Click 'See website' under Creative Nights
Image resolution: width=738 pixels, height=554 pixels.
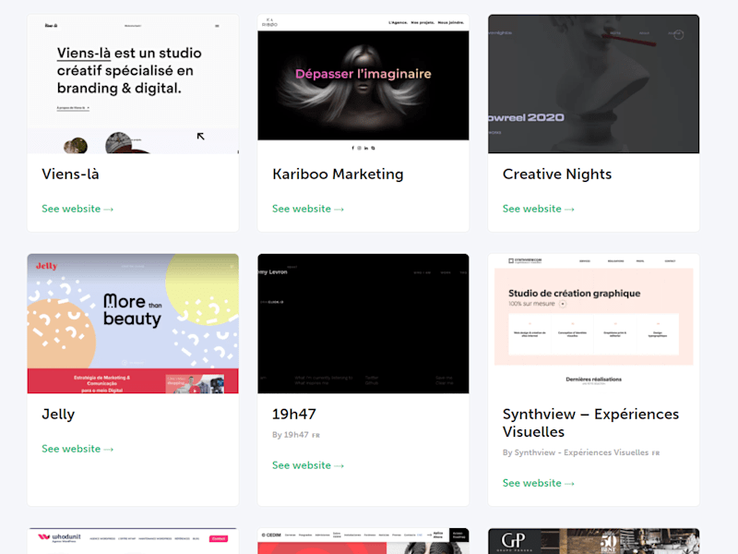tap(539, 209)
